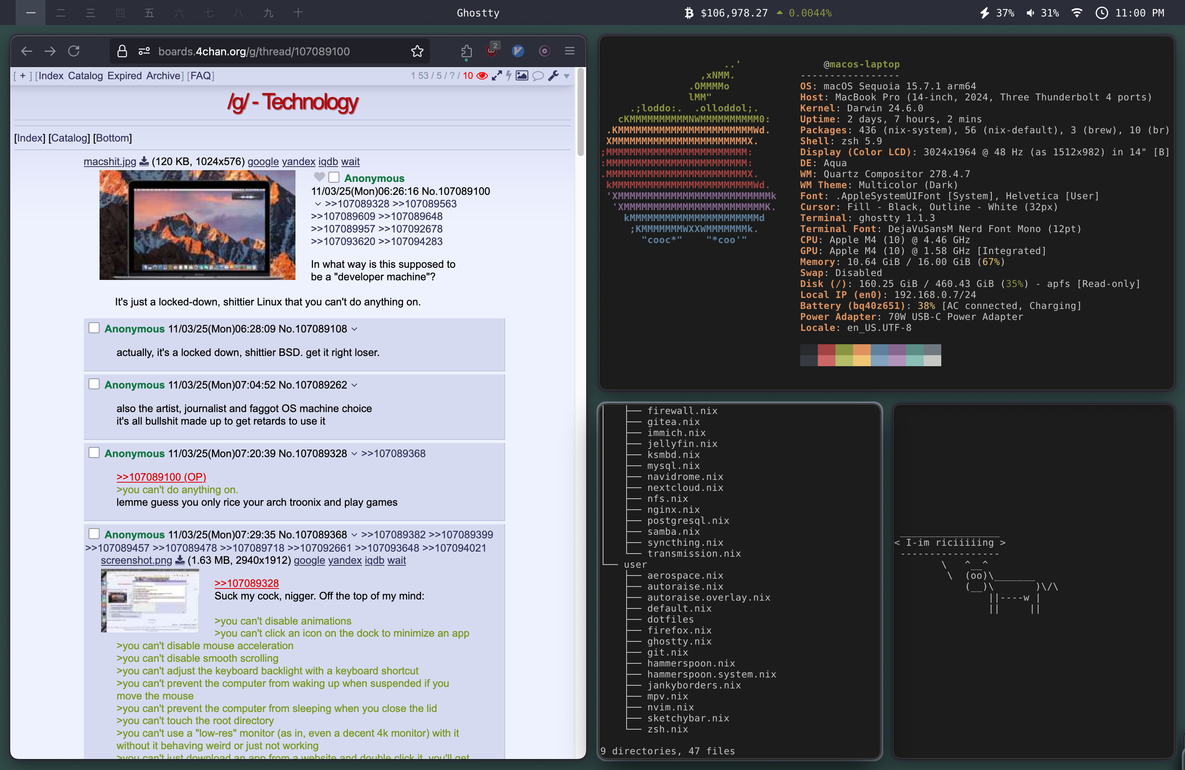Image resolution: width=1185 pixels, height=770 pixels.
Task: Go to the Catalog link in header
Action: (85, 76)
